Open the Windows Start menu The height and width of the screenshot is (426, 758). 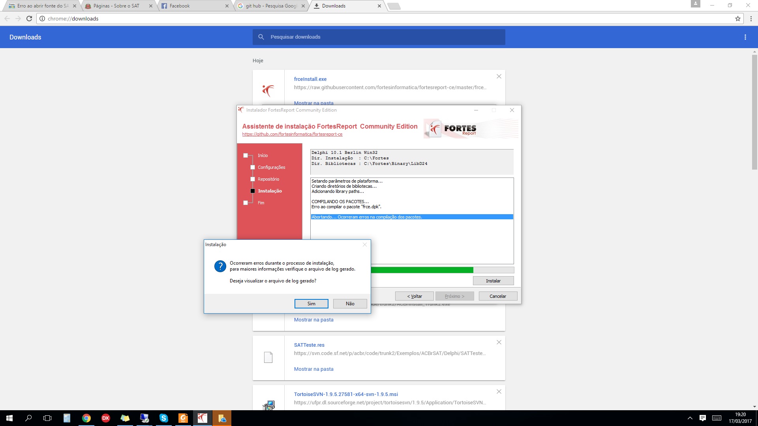9,418
